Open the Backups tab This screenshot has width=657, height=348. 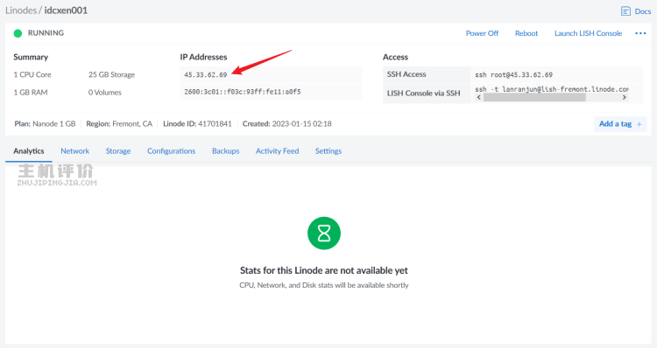pyautogui.click(x=225, y=151)
